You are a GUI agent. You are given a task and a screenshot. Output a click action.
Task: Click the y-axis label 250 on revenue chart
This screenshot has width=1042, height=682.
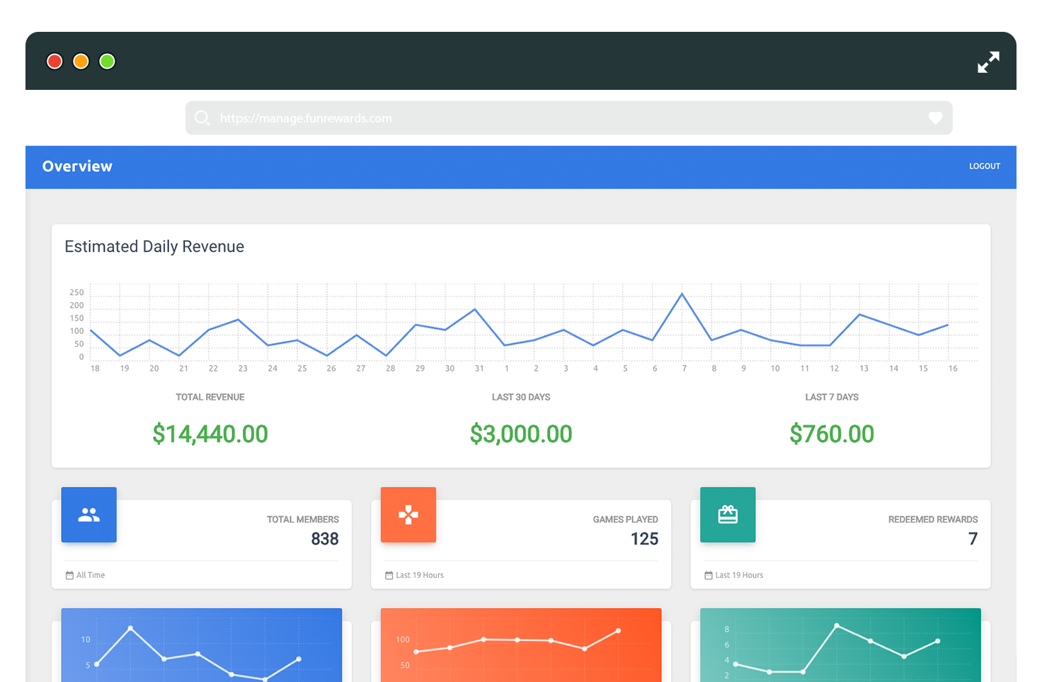[x=76, y=292]
